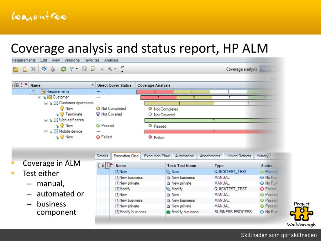Switch to the Details tab
This screenshot has height=241, width=321.
tap(103, 156)
